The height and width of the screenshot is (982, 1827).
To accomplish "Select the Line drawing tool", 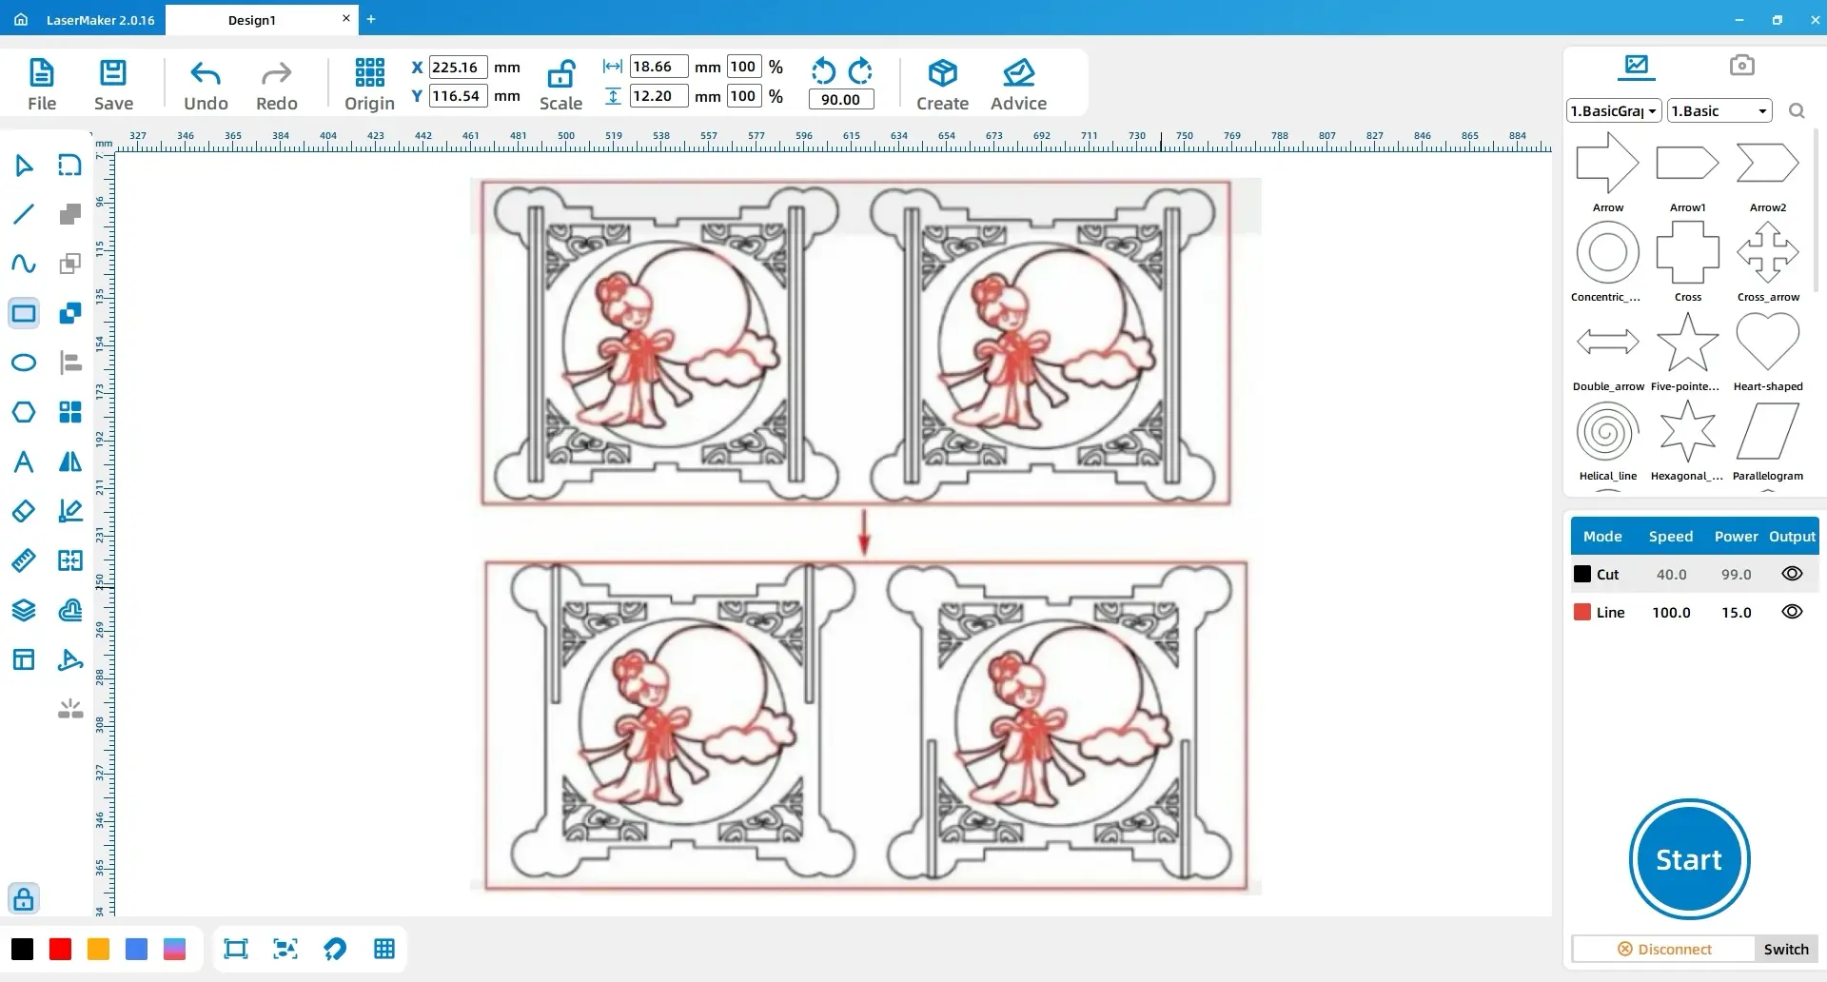I will click(x=24, y=214).
